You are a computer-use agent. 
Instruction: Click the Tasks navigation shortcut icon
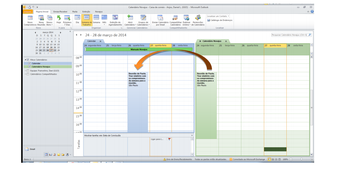[x=55, y=154]
